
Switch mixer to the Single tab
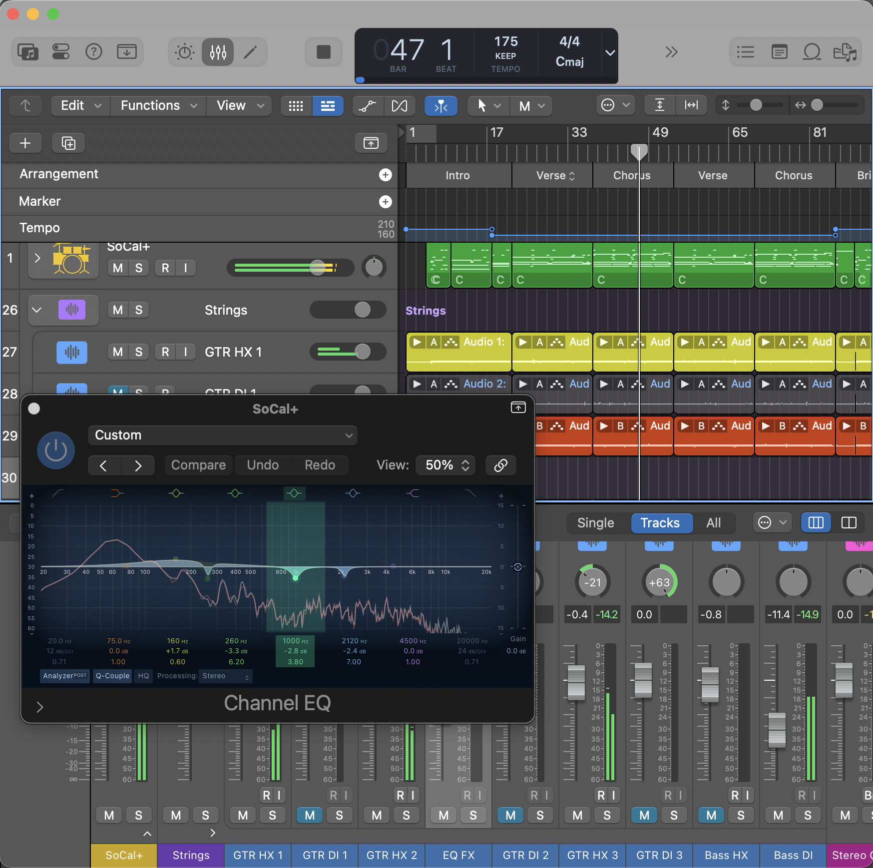coord(595,523)
